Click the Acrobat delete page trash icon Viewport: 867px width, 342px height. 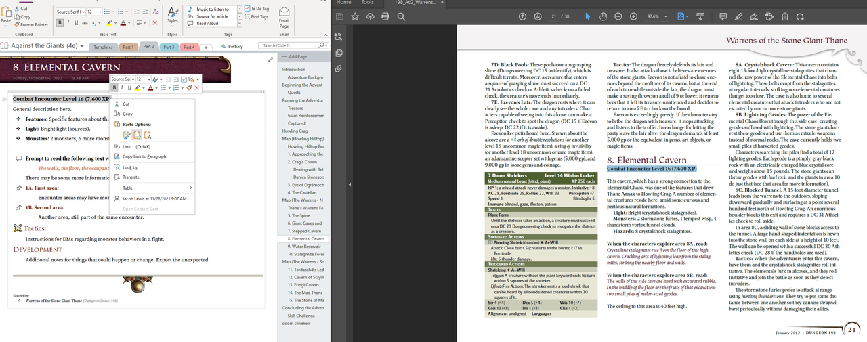point(784,16)
